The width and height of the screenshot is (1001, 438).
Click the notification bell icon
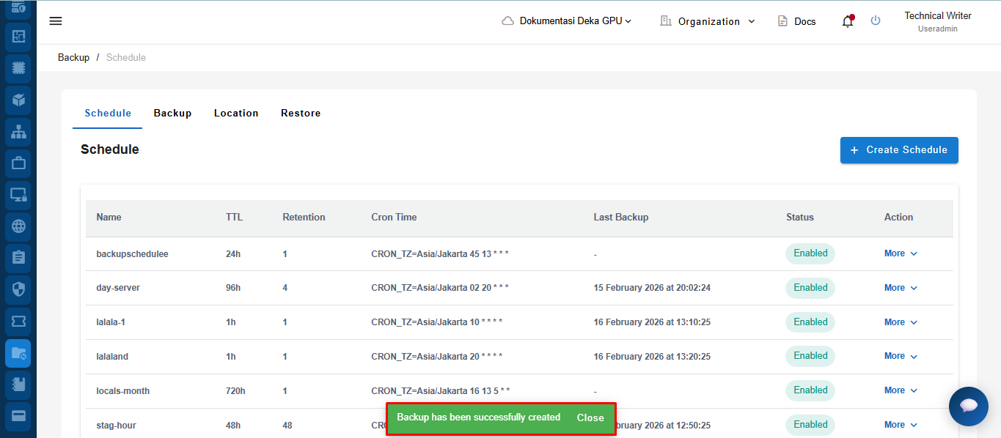[x=847, y=21]
